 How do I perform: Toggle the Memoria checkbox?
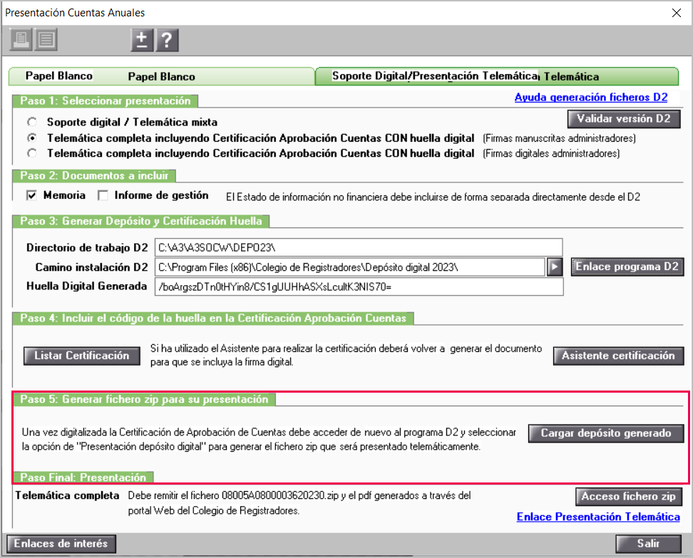tap(31, 195)
